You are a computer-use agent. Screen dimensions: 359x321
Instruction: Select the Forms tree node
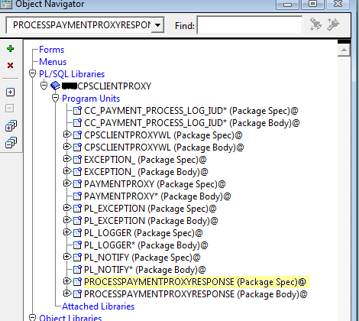pos(52,50)
